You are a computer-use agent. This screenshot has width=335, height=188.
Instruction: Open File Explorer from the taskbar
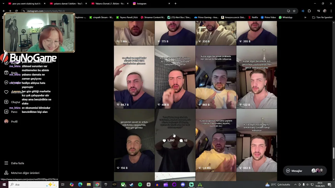click(x=89, y=185)
